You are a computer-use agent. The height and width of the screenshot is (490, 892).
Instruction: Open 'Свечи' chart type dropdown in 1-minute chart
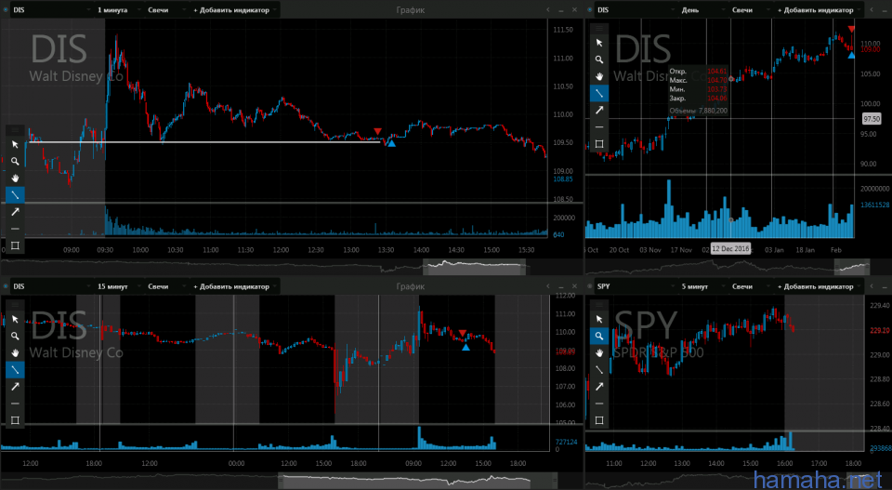pyautogui.click(x=165, y=9)
